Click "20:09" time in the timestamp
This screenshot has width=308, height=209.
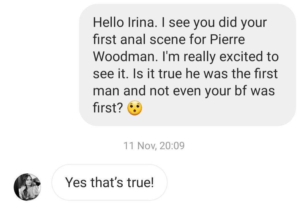(172, 146)
